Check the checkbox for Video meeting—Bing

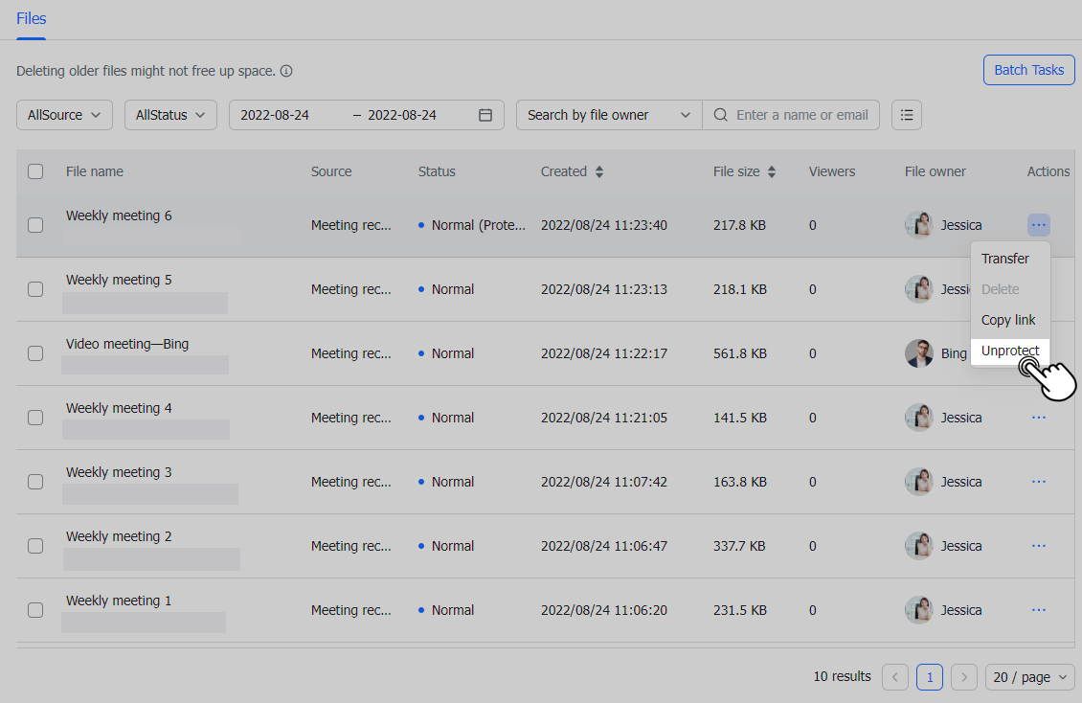pos(35,352)
